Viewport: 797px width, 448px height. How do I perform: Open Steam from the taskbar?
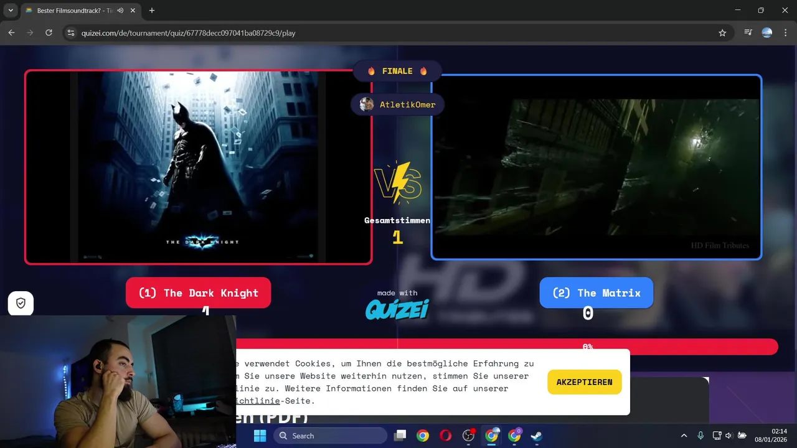pyautogui.click(x=536, y=436)
